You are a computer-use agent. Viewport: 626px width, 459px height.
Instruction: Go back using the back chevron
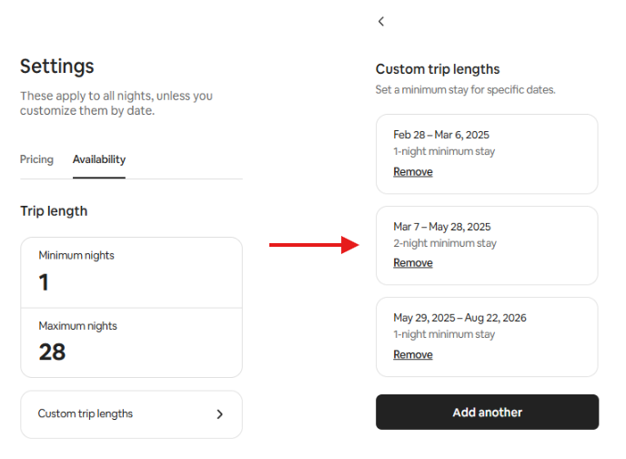tap(381, 21)
